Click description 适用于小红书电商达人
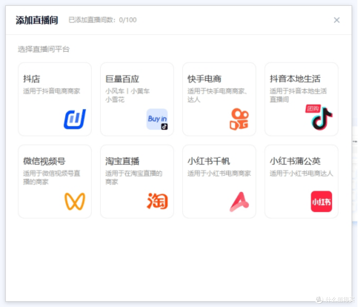Image resolution: width=358 pixels, height=307 pixels. point(301,173)
